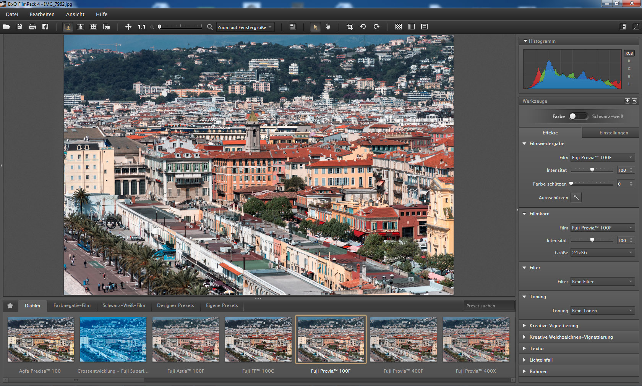Switch to the Farbnegativ-Film tab
The image size is (642, 386).
[x=72, y=305]
